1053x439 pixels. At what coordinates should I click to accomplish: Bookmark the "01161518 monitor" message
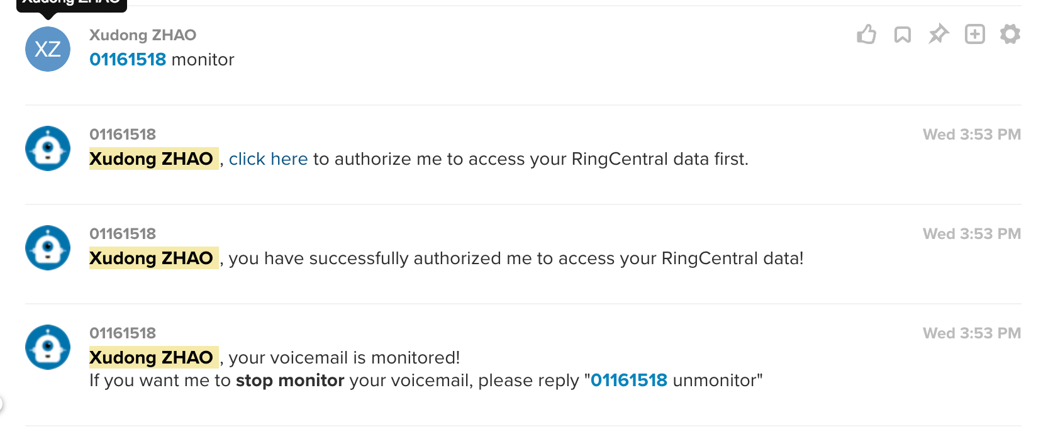[x=903, y=35]
